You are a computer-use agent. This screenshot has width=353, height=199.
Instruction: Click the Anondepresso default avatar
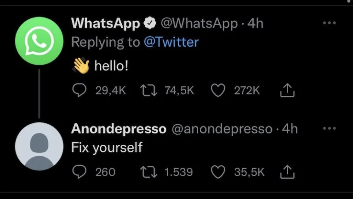tap(39, 146)
